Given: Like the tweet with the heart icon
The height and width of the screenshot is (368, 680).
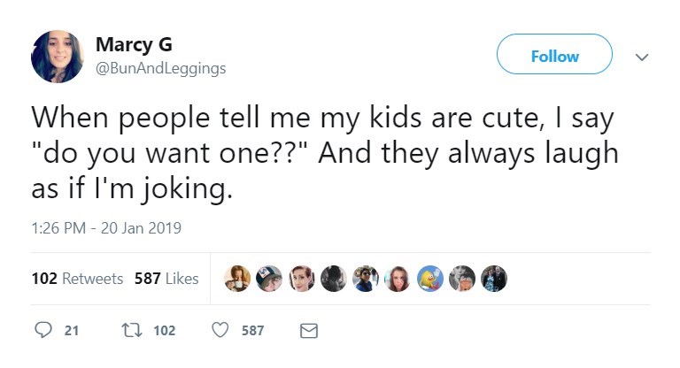Looking at the screenshot, I should click(221, 330).
